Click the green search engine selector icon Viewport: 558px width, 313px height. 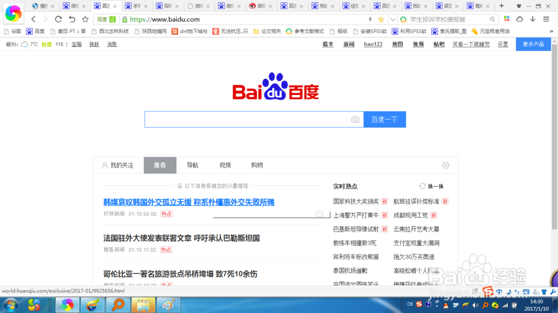coord(403,19)
